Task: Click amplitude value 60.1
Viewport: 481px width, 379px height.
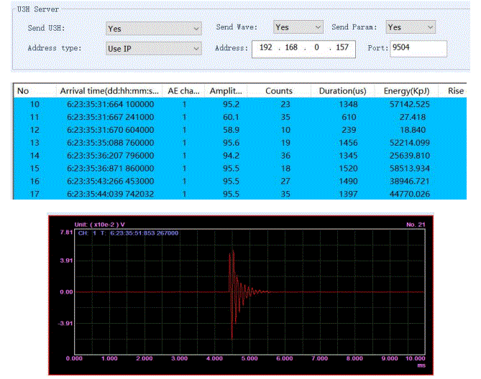Action: (231, 117)
